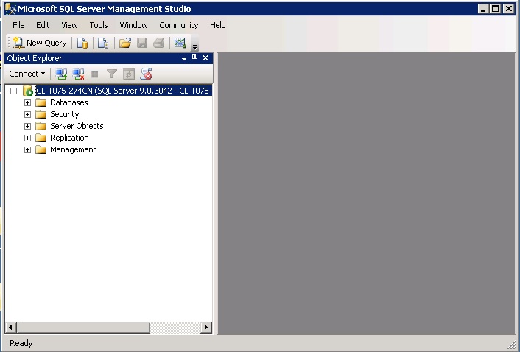Close the Object Explorer panel

pyautogui.click(x=205, y=58)
